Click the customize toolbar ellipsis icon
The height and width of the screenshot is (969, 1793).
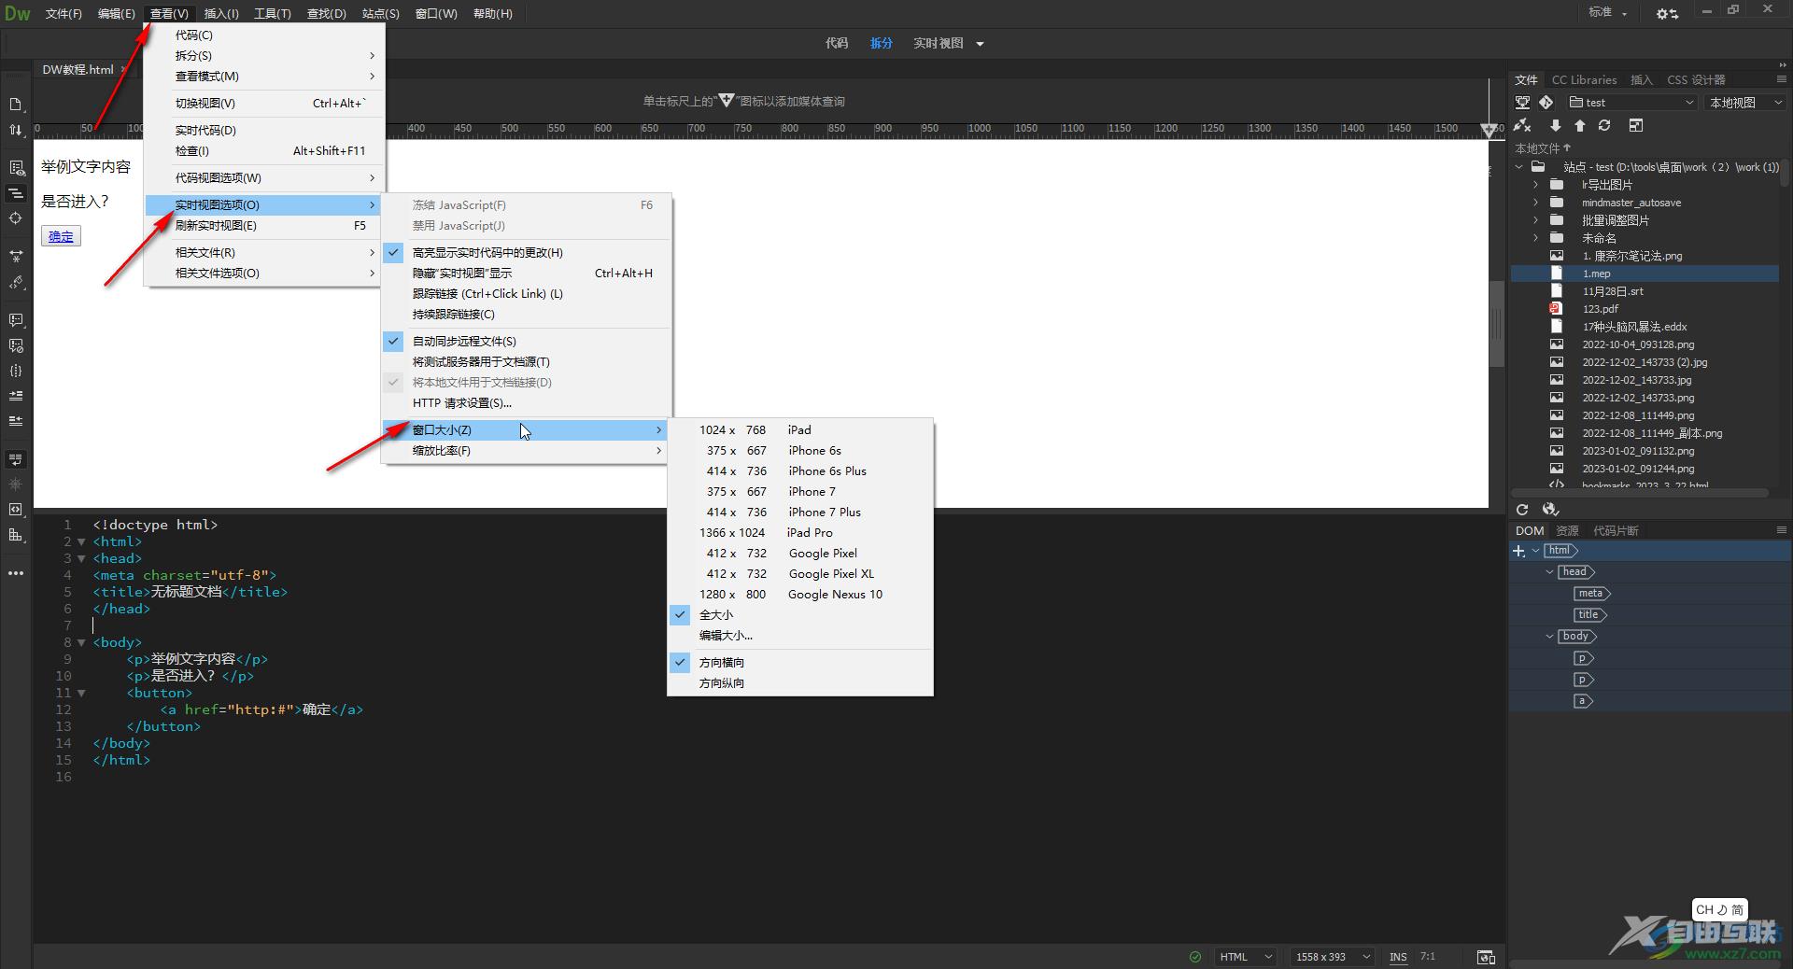(x=16, y=573)
